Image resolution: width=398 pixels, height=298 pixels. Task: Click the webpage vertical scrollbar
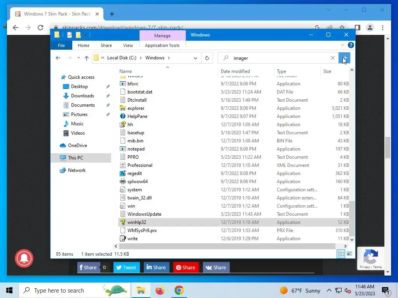(x=388, y=147)
